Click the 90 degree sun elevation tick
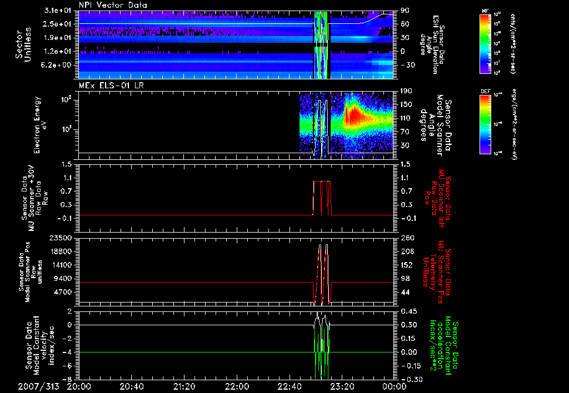The image size is (569, 393). click(405, 11)
